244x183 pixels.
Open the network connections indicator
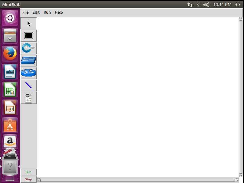click(190, 5)
